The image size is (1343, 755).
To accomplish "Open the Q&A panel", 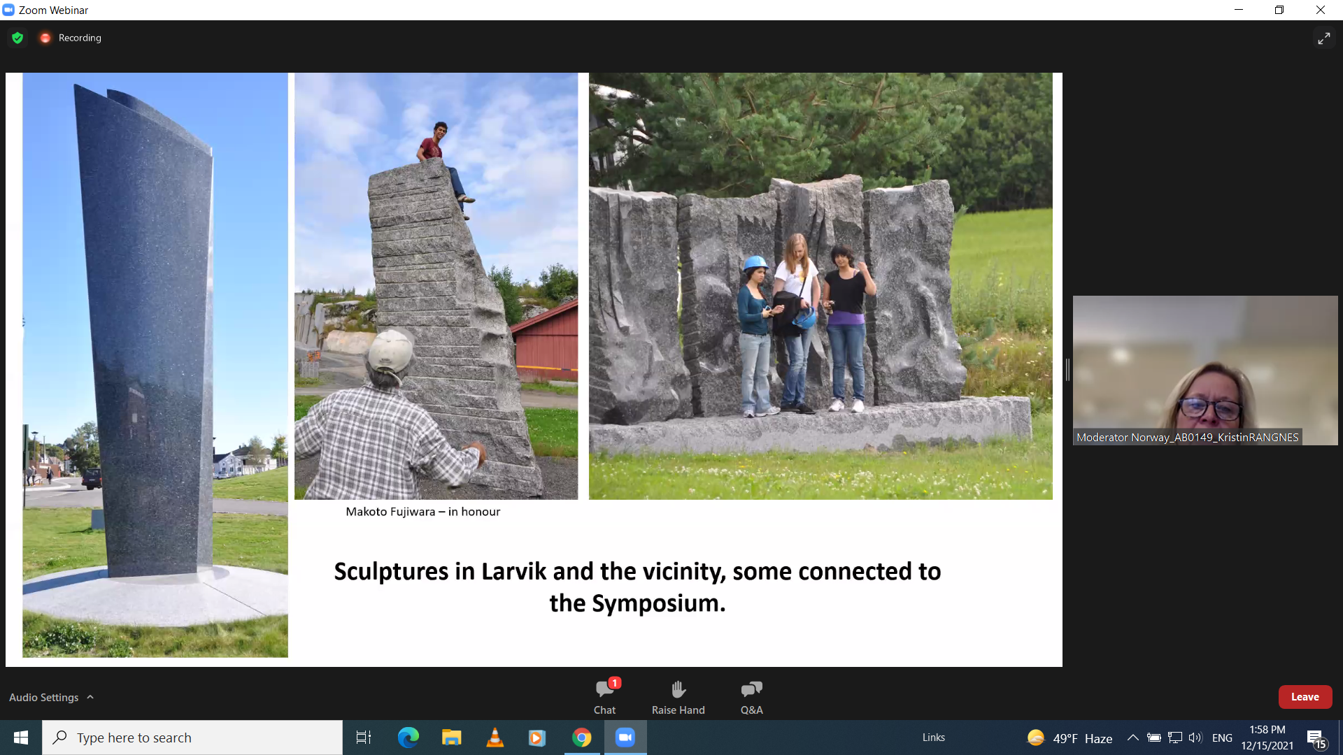I will pyautogui.click(x=751, y=696).
